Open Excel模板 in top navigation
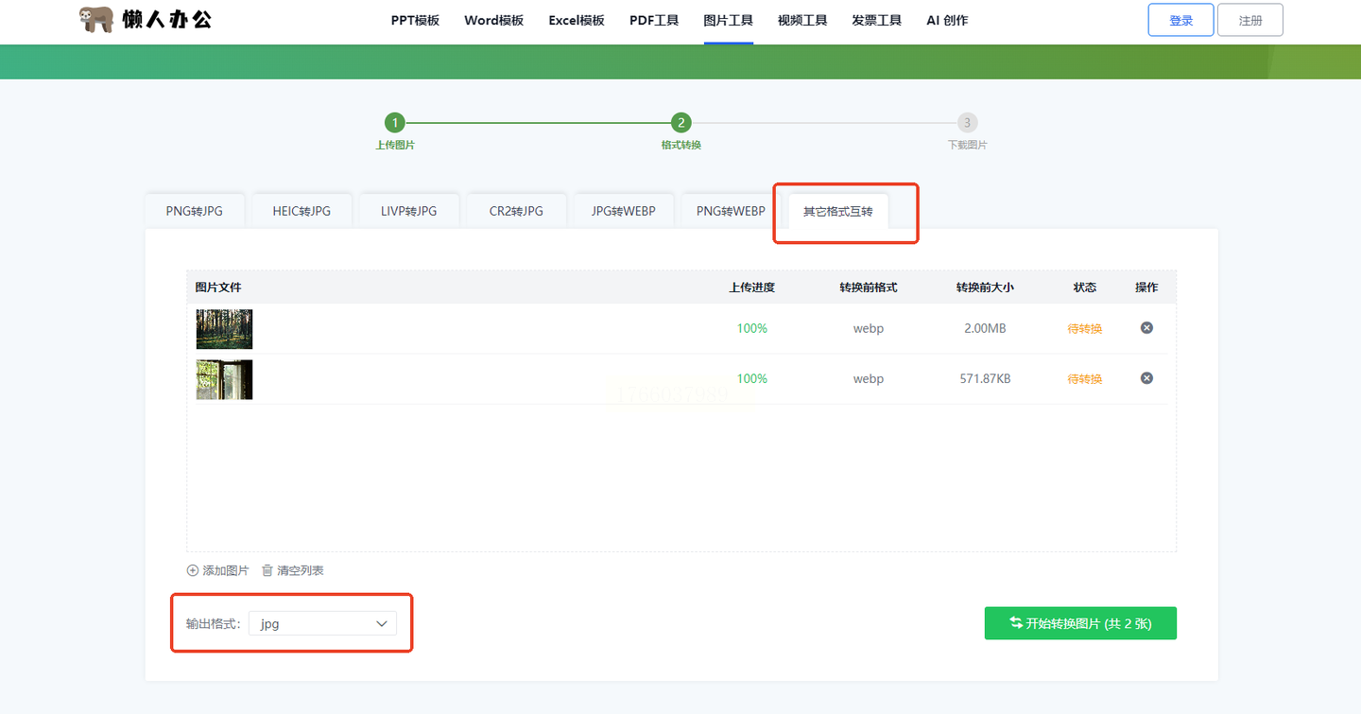The width and height of the screenshot is (1361, 714). tap(577, 21)
